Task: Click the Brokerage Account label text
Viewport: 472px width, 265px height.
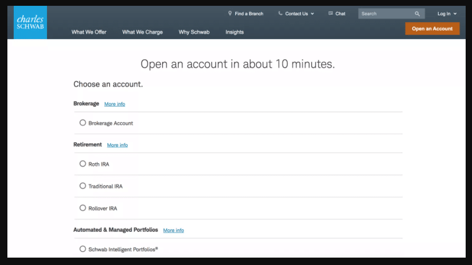Action: pos(110,123)
